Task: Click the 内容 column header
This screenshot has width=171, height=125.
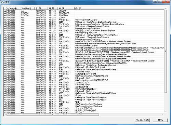Action: point(119,8)
